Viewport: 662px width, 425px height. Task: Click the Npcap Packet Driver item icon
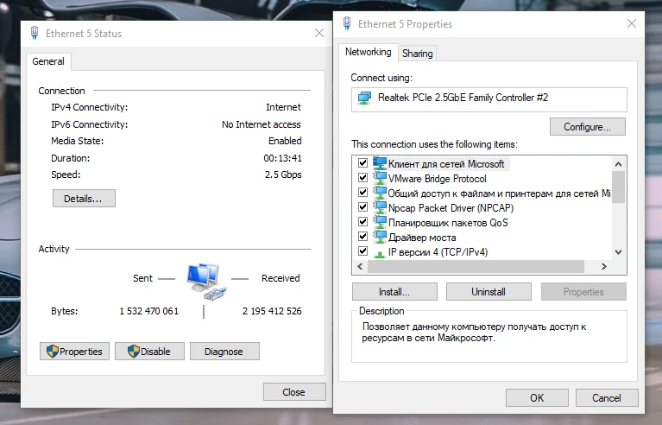tap(380, 207)
